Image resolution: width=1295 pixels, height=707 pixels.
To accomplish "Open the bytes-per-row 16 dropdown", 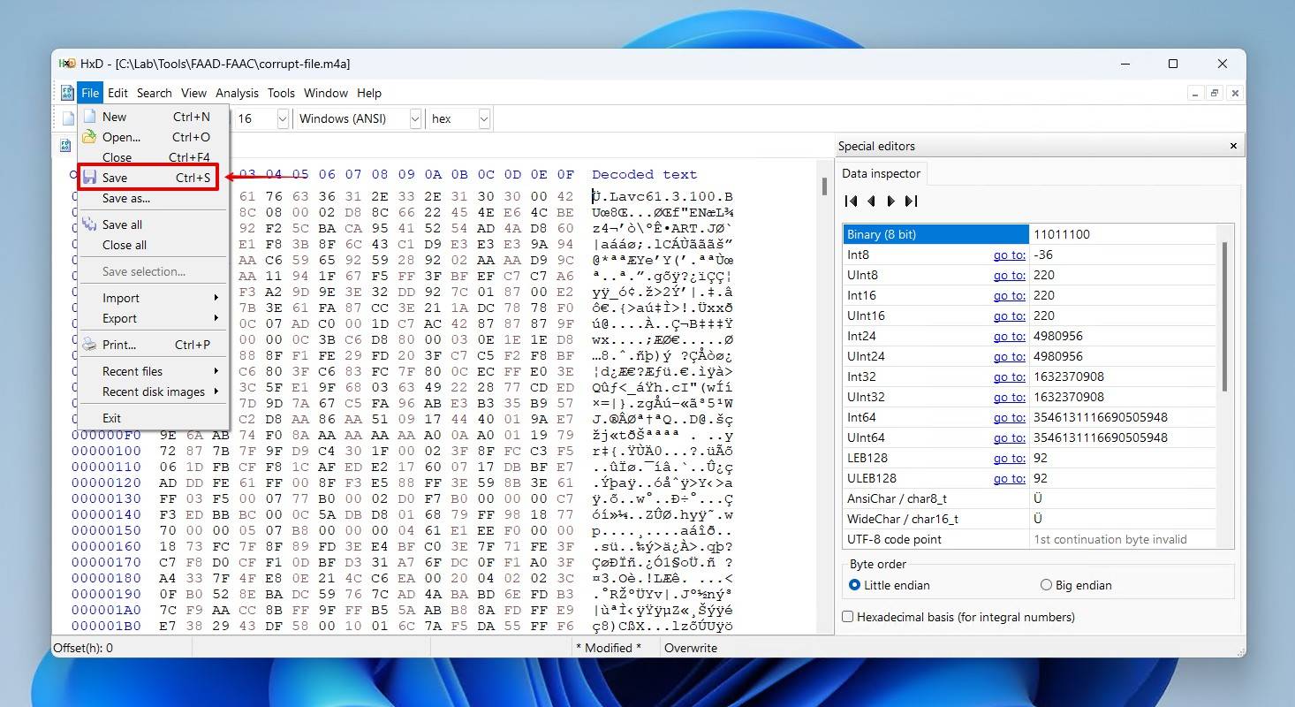I will click(x=283, y=118).
